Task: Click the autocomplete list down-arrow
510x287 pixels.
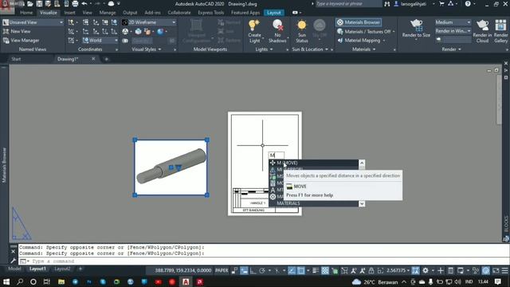Action: 362,204
